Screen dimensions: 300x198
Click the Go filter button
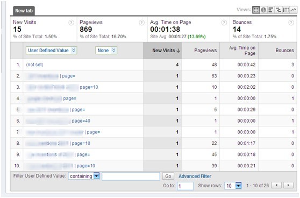click(168, 176)
